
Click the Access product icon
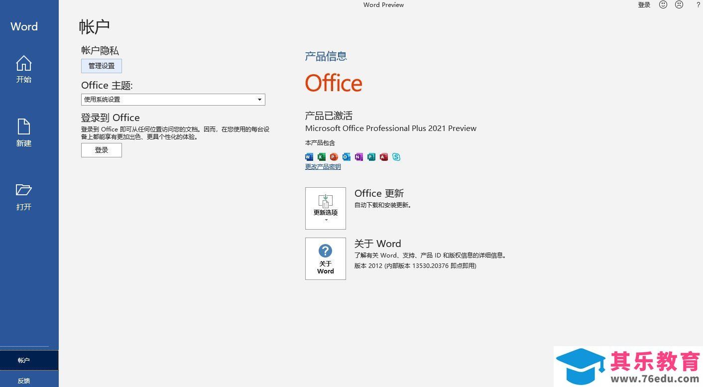coord(384,157)
